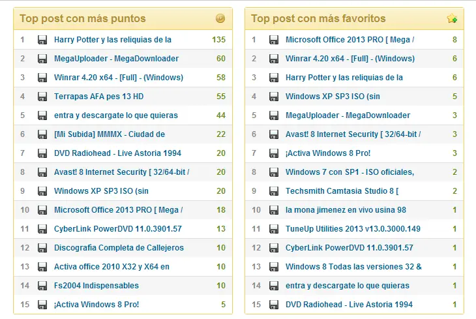Click floppy icon beside Terrapas AFA pes 13 HD
Viewport: 476px width, 319px height.
click(42, 97)
